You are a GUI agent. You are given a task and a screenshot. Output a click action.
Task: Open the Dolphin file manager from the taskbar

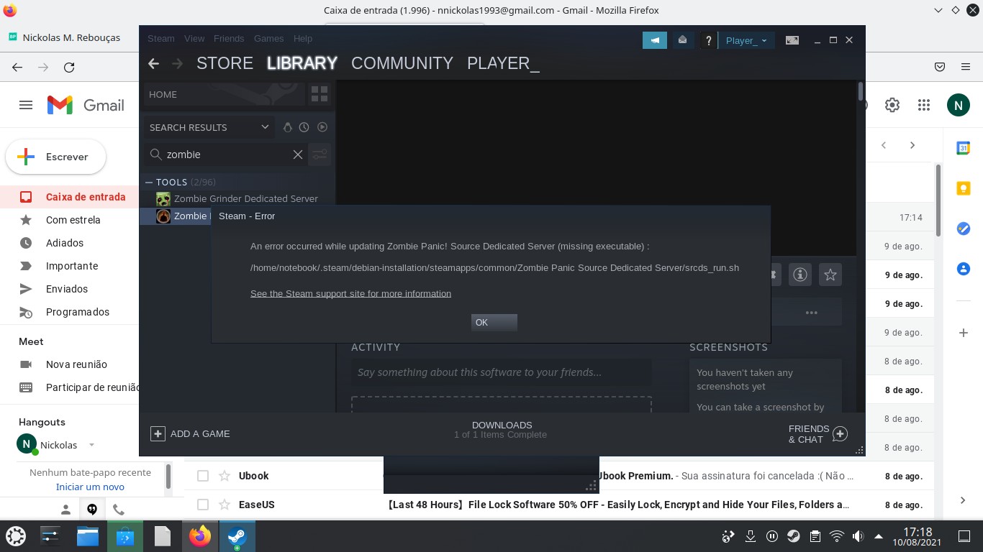coord(88,536)
